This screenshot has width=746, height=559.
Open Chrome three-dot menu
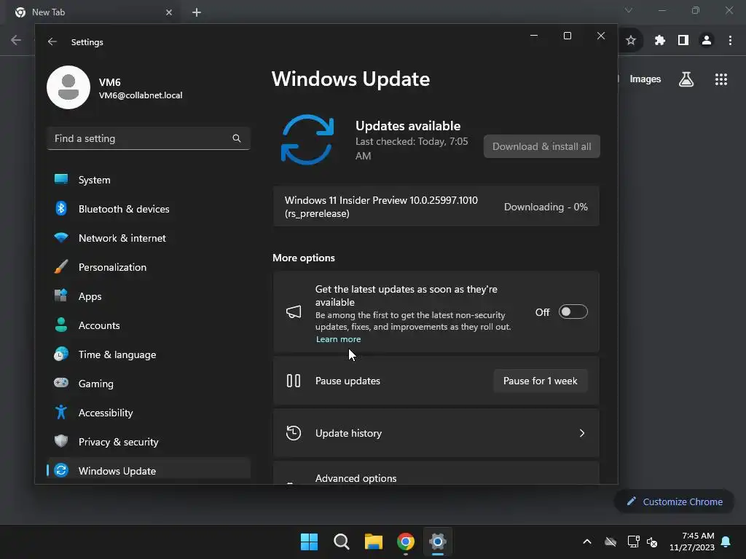coord(730,41)
